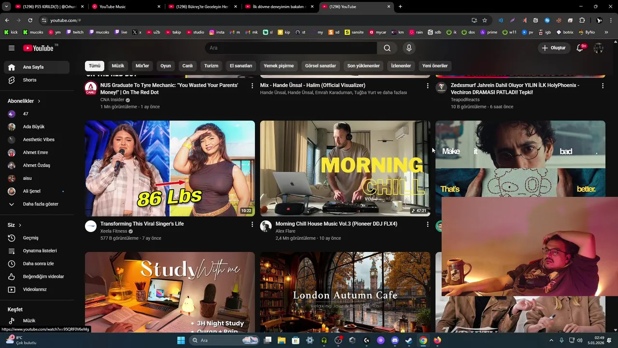Expand the Abonelikler section chevron

coord(39,101)
